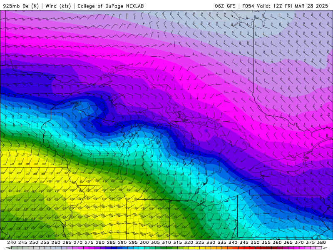The height and width of the screenshot is (250, 333).
Task: Select the 300 value on the legend
Action: point(144,242)
